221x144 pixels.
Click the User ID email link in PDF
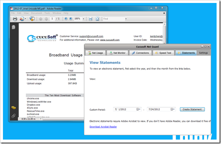click(157, 36)
